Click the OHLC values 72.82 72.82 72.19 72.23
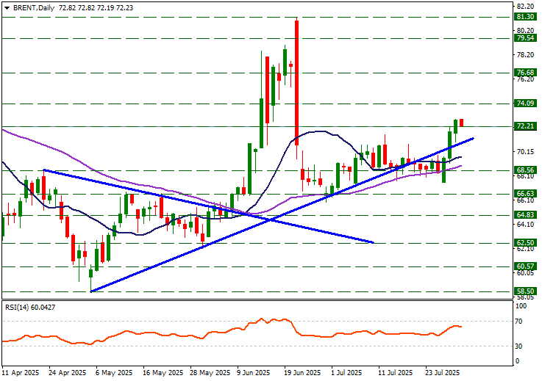The height and width of the screenshot is (381, 542). (x=96, y=8)
